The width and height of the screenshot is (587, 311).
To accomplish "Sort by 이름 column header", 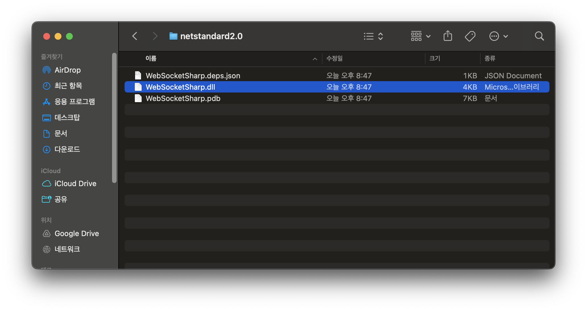I will 151,58.
